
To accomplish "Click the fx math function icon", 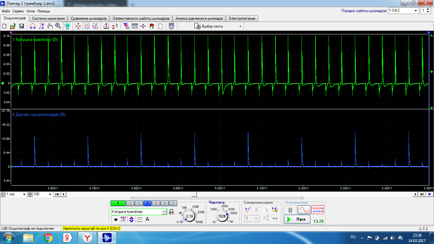I will pyautogui.click(x=147, y=219).
